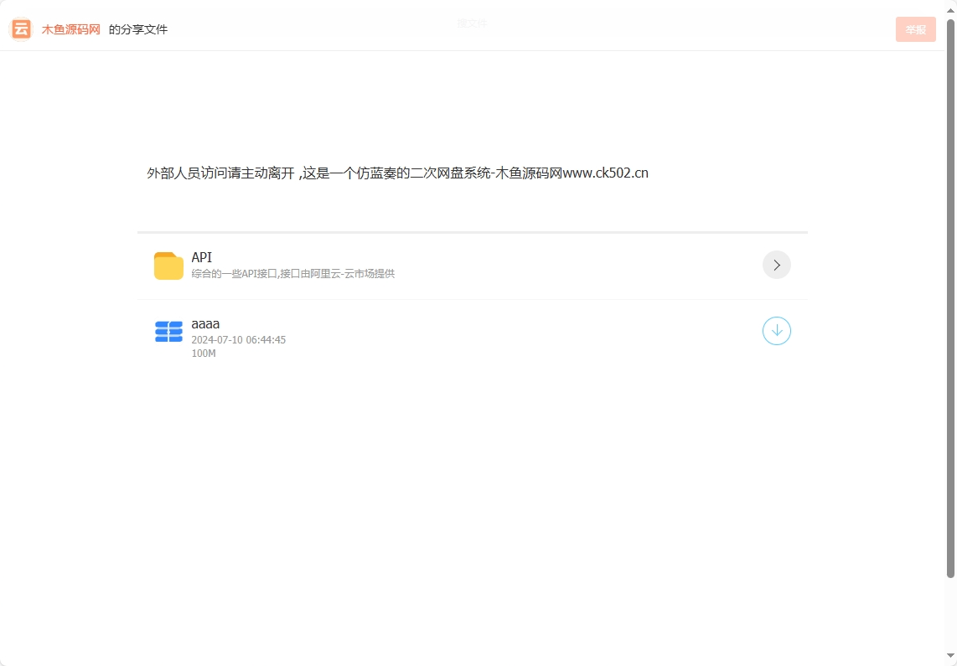This screenshot has height=666, width=957.
Task: Click the 100M file size label
Action: click(x=204, y=354)
